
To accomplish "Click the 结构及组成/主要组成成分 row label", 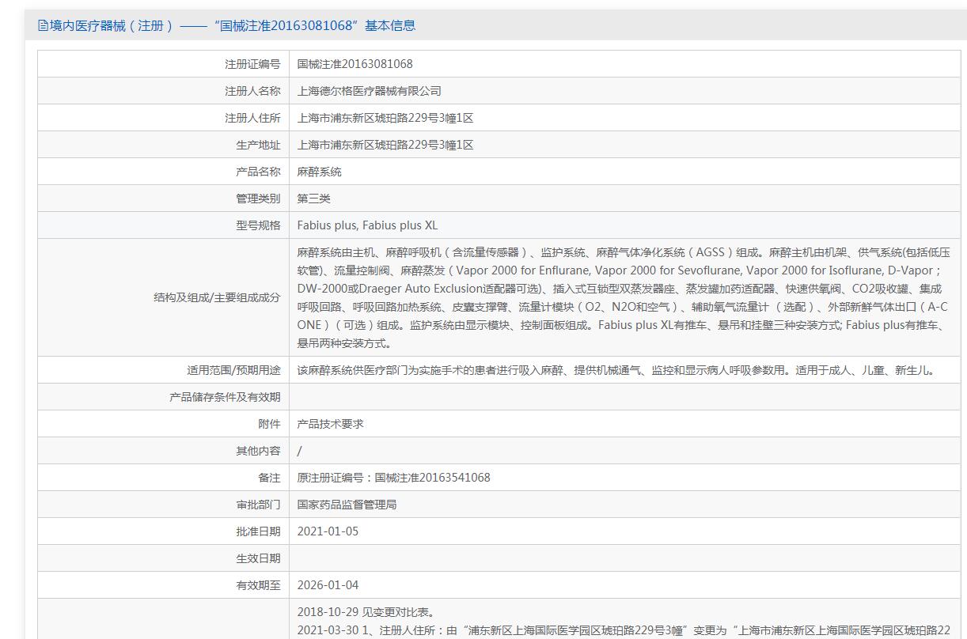I will tap(216, 297).
